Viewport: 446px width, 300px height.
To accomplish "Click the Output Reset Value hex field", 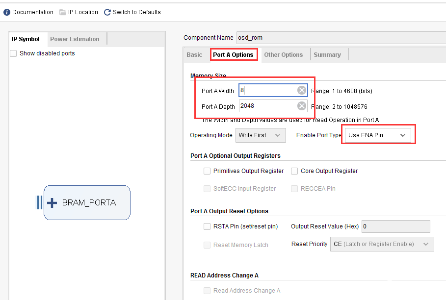I will tap(395, 226).
